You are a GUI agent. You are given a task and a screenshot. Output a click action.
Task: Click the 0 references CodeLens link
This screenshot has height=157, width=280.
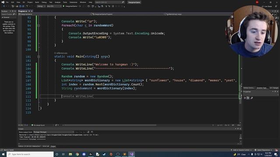61,53
